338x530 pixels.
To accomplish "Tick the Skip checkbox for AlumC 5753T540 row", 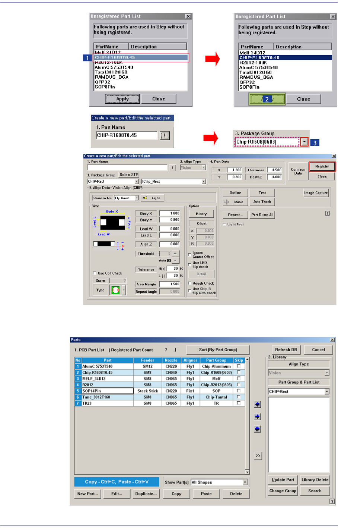I will tap(239, 366).
